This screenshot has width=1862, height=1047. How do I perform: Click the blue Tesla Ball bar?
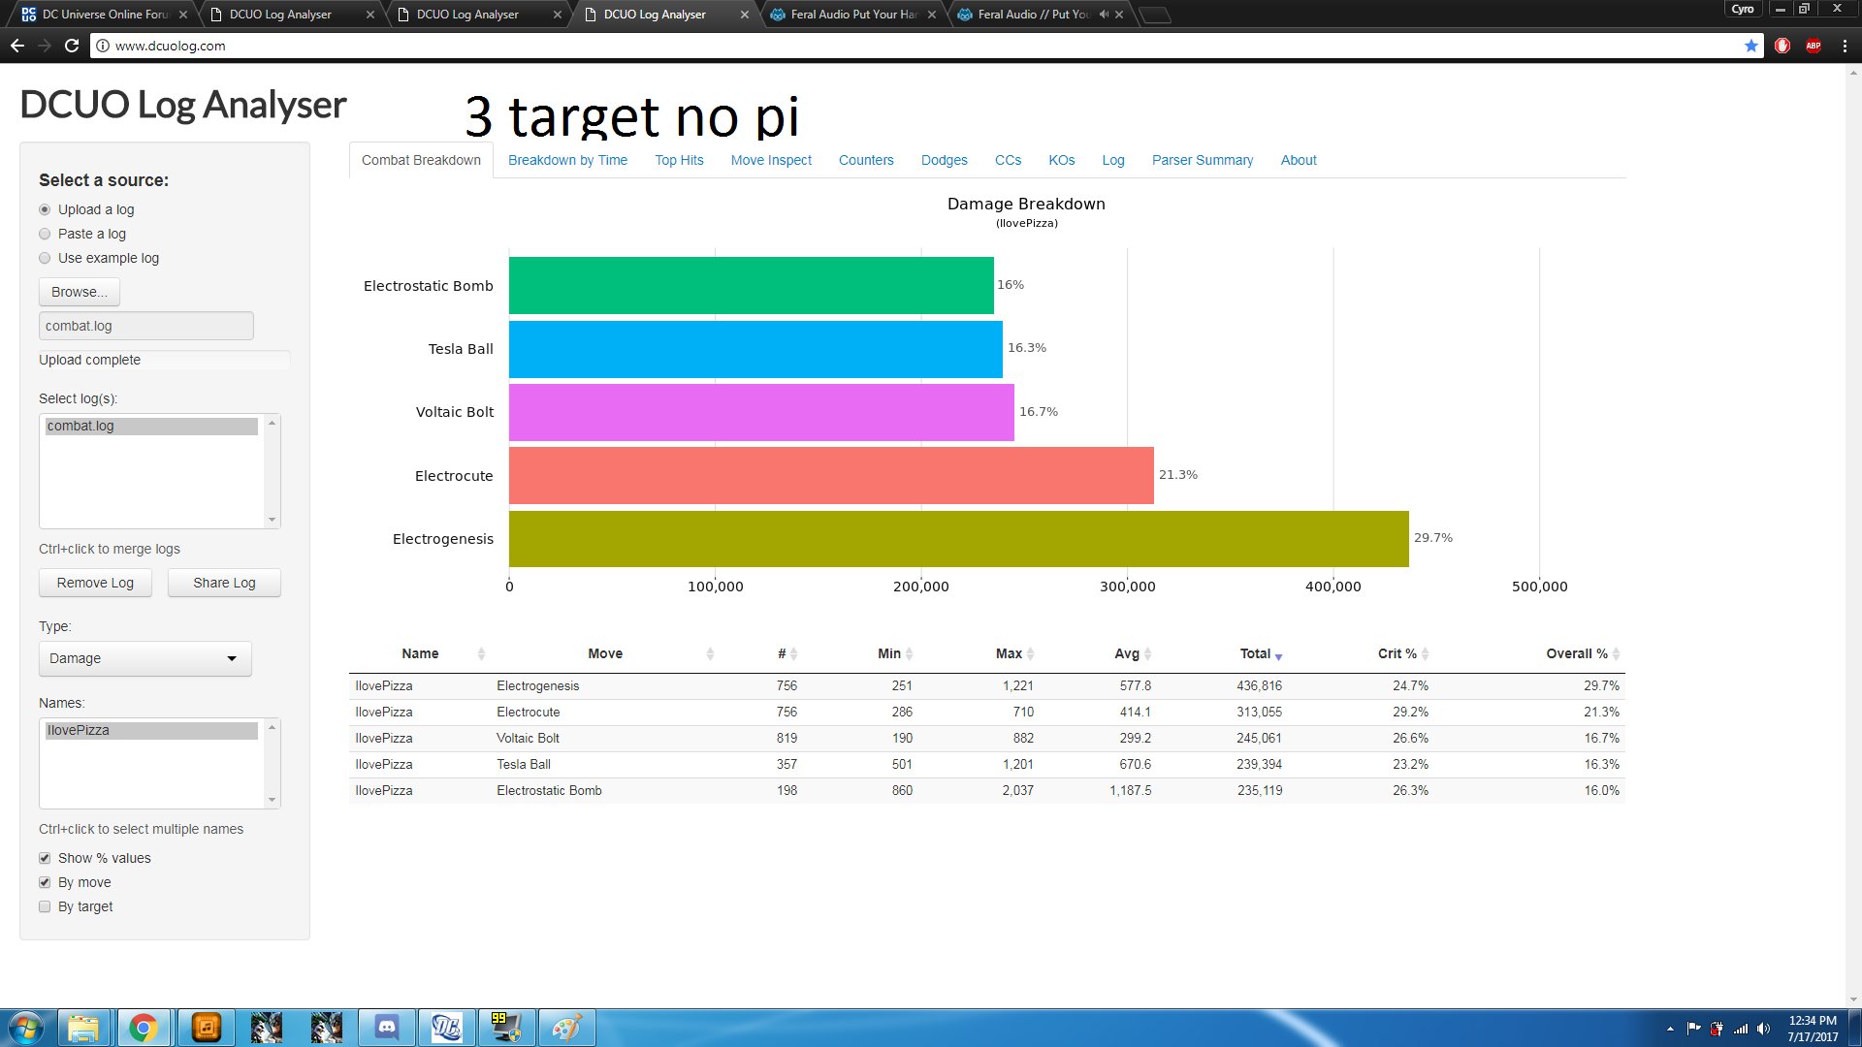(755, 349)
